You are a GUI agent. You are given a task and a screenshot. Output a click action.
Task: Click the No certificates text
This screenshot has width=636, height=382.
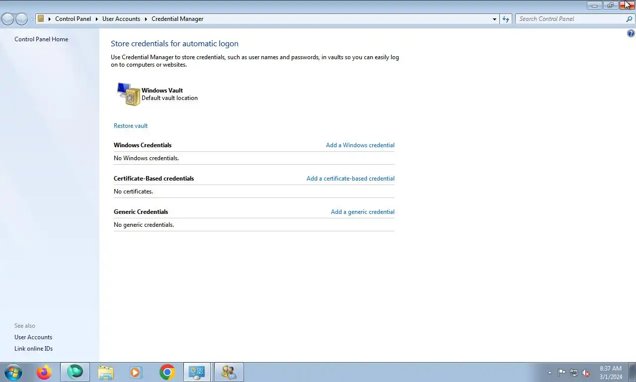click(x=133, y=191)
